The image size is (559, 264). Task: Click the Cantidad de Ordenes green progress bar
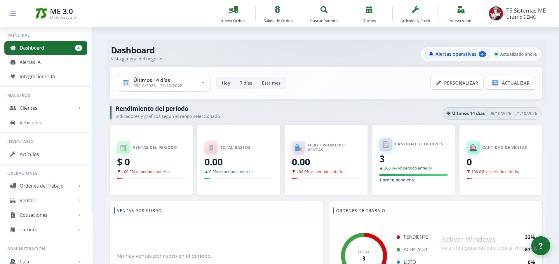coord(413,175)
